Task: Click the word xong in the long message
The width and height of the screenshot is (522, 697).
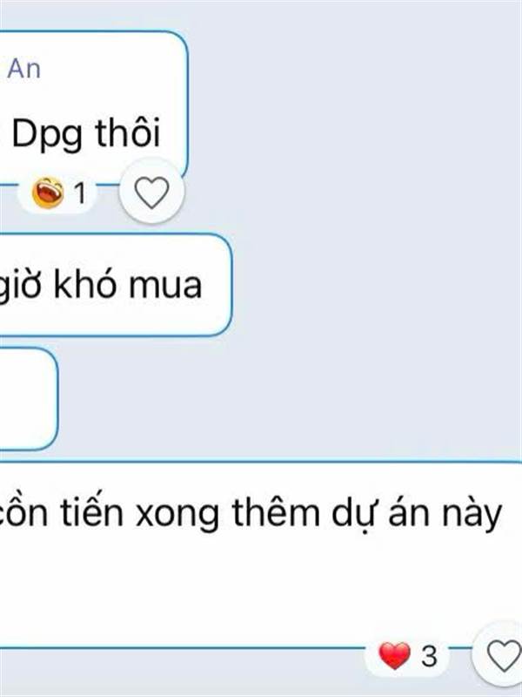Action: (177, 516)
